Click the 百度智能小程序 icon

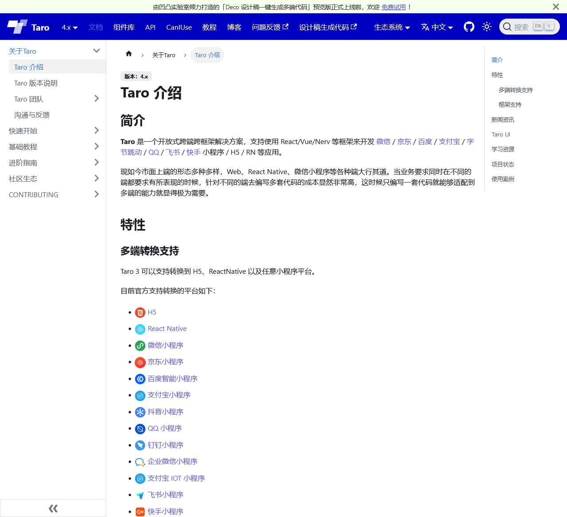140,379
